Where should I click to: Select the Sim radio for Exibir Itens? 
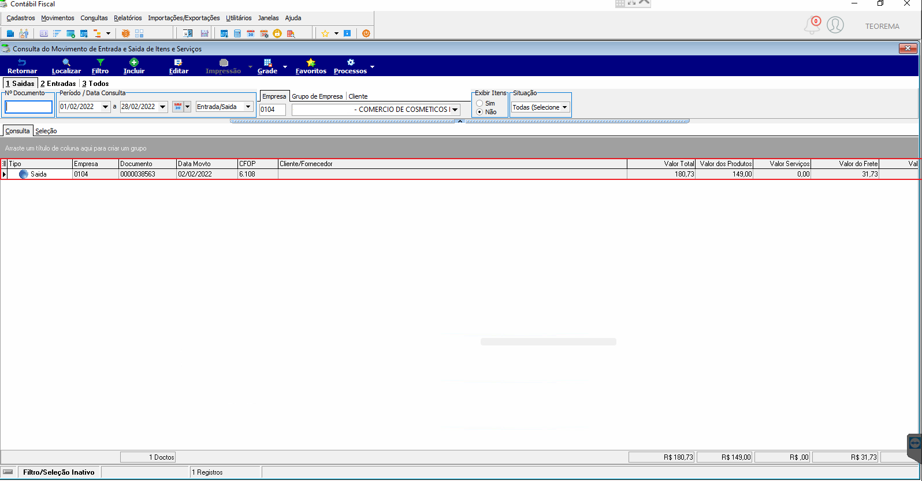coord(479,103)
